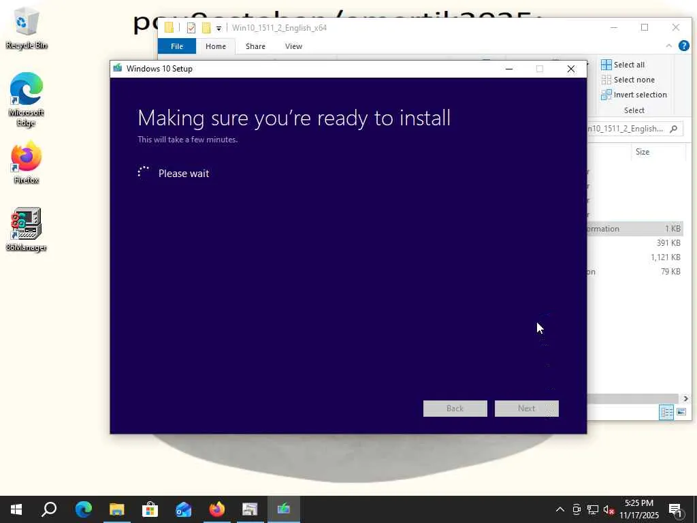Click the New folder icon in Explorer title bar
697x523 pixels.
pos(206,28)
